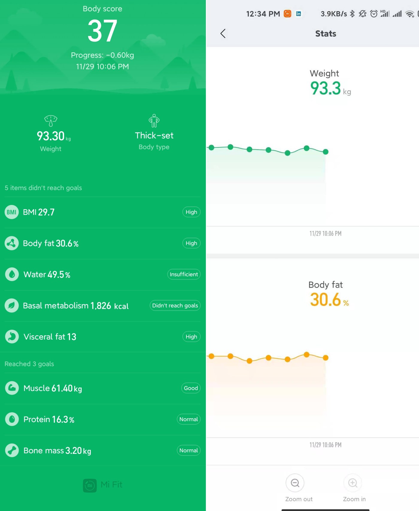Tap the muted bell status icon
Screen dimensions: 419x511
coord(362,13)
